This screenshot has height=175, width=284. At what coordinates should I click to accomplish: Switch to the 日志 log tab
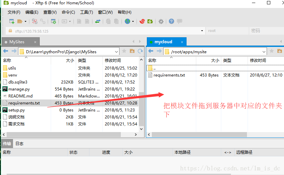coord(19,144)
